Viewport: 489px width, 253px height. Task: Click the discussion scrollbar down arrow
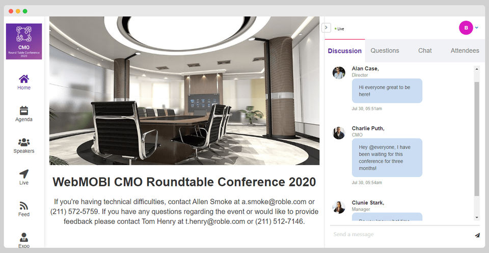pyautogui.click(x=477, y=217)
